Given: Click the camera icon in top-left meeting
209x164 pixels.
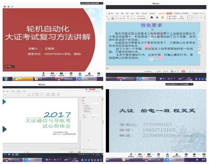Looking at the screenshot, I should 52,73.
